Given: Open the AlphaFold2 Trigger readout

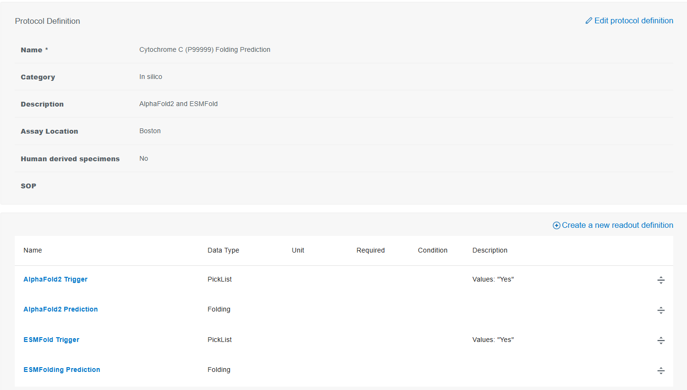Looking at the screenshot, I should pos(55,279).
